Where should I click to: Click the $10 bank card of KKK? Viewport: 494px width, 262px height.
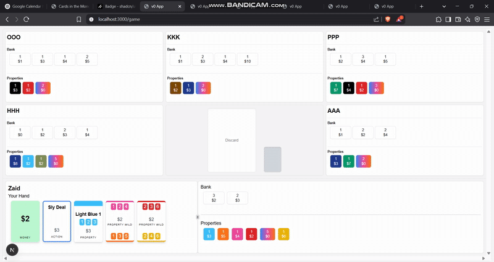[248, 59]
